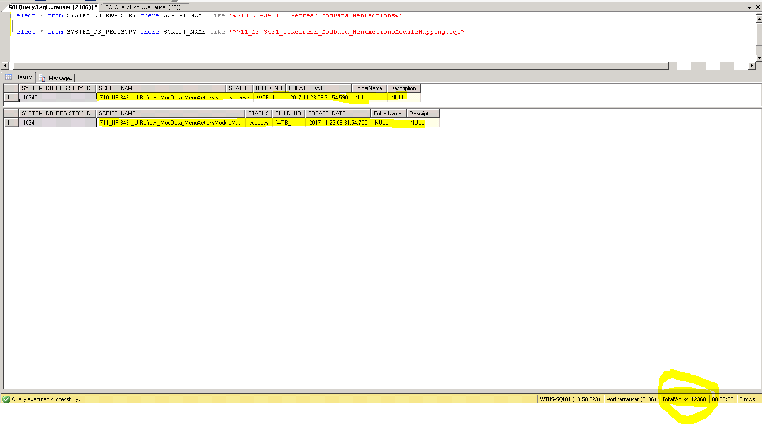Click TotalWorks_12368 database in status bar
This screenshot has height=424, width=762.
[683, 399]
